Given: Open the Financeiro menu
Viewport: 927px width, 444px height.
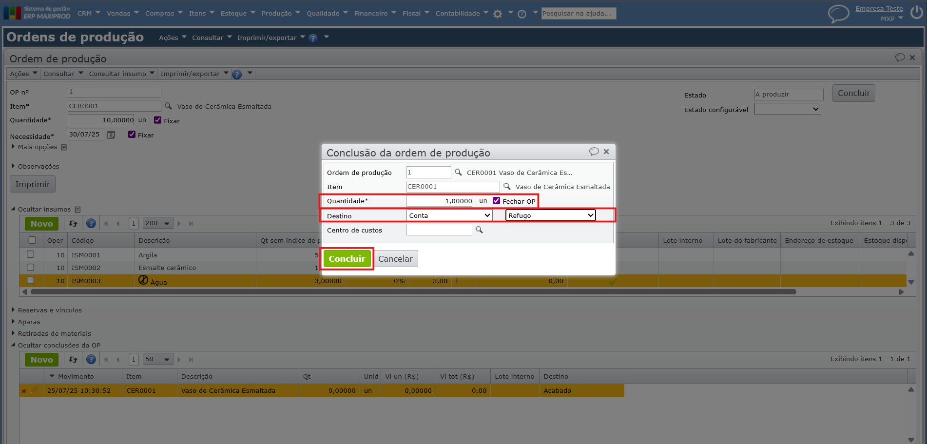Looking at the screenshot, I should [x=375, y=14].
